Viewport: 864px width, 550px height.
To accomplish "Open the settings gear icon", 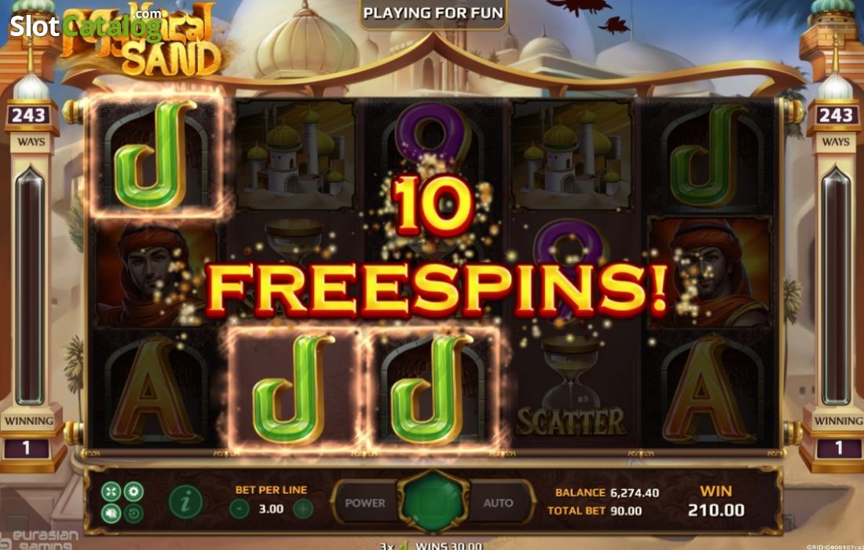I will tap(134, 492).
